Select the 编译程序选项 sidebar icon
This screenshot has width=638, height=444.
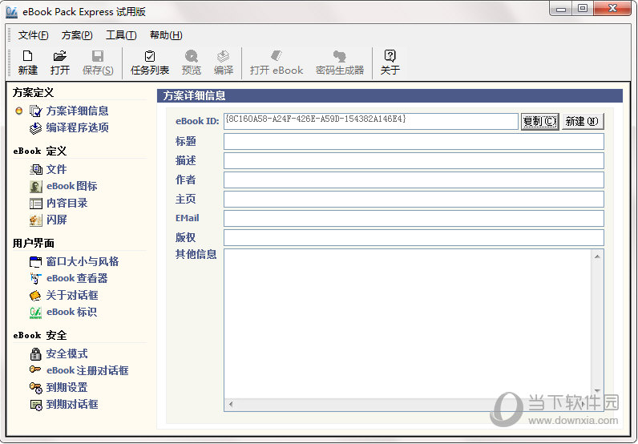click(36, 127)
